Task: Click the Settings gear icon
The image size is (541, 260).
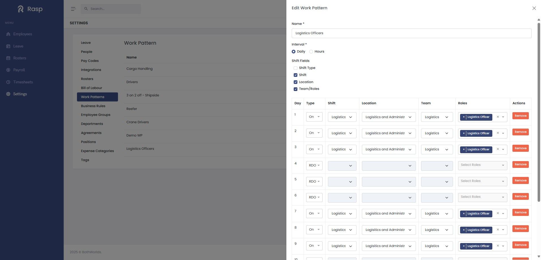Action: pyautogui.click(x=8, y=94)
